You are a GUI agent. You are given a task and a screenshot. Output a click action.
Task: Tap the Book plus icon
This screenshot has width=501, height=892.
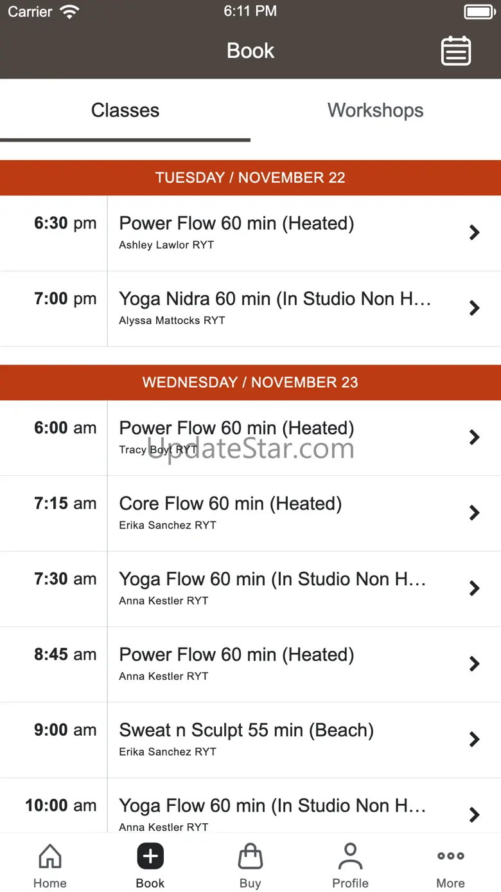150,857
